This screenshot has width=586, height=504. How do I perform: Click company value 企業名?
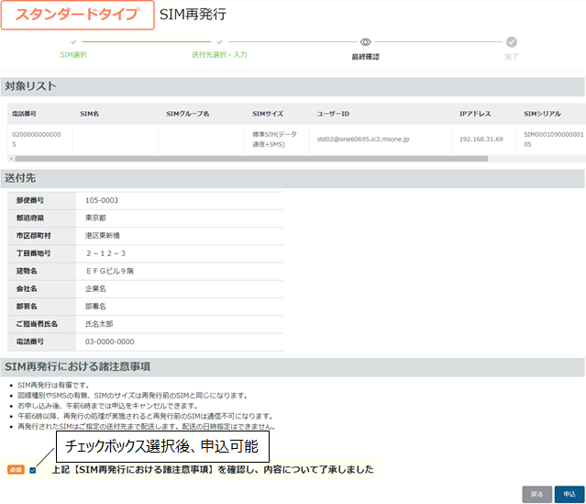pos(95,289)
